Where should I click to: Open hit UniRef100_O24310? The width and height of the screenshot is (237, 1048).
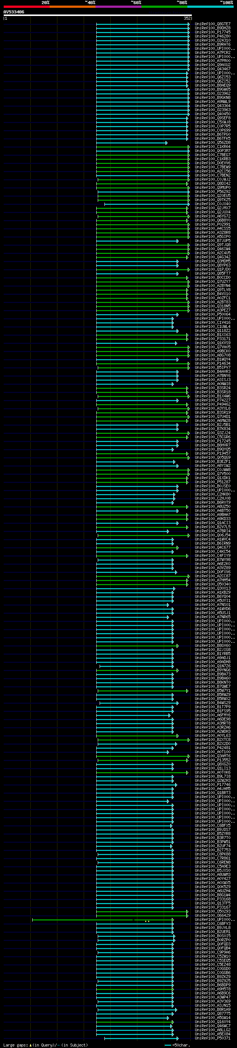coord(213,40)
